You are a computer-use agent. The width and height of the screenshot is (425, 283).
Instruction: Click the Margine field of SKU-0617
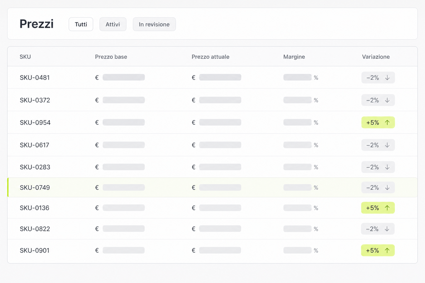click(297, 145)
